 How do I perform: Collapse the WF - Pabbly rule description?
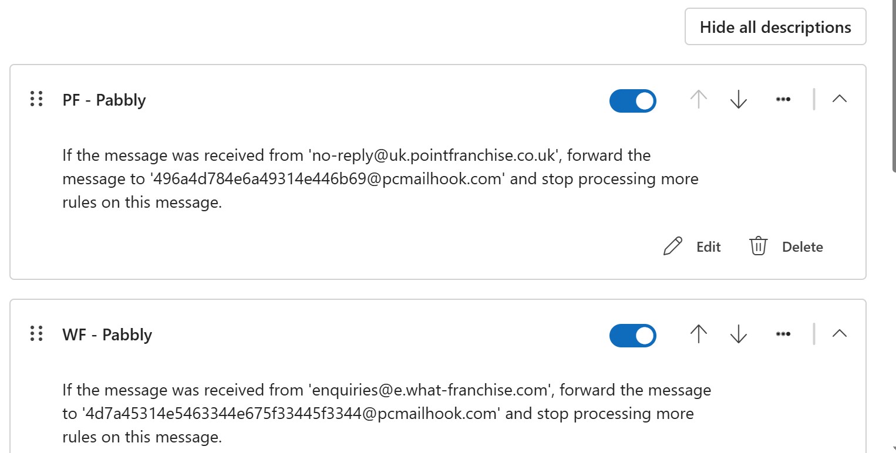[840, 334]
